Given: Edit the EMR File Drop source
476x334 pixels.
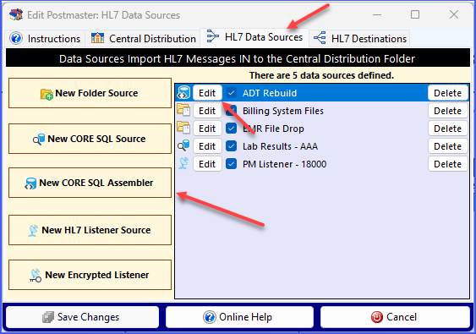Looking at the screenshot, I should [207, 129].
